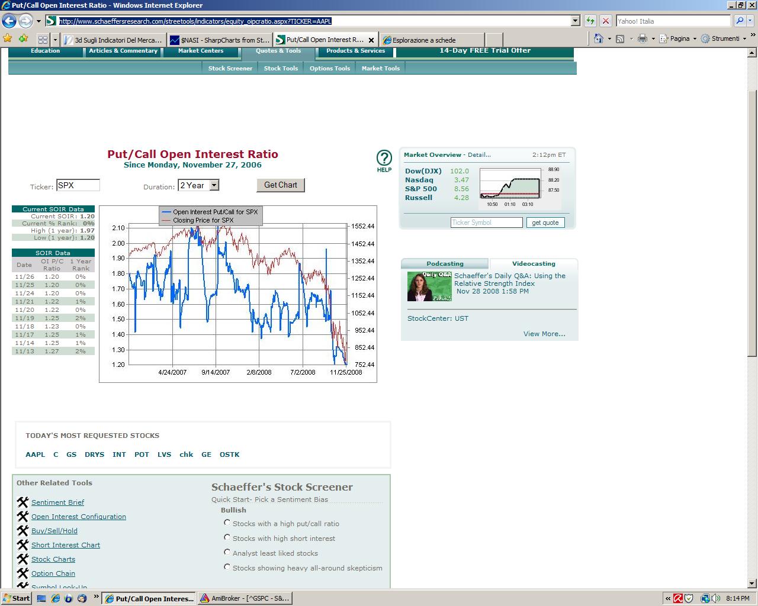758x606 pixels.
Task: Click the Yahoo! Italia search box
Action: (x=673, y=21)
